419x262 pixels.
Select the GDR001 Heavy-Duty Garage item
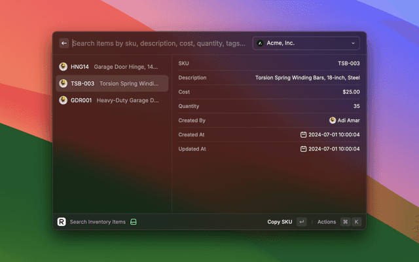point(110,101)
